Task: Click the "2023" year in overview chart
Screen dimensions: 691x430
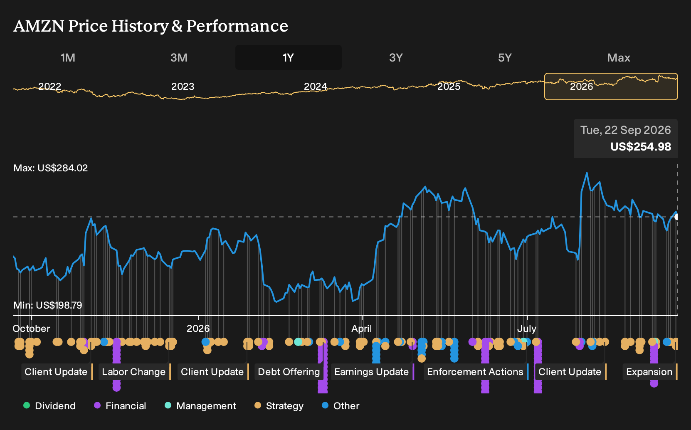Action: tap(183, 86)
